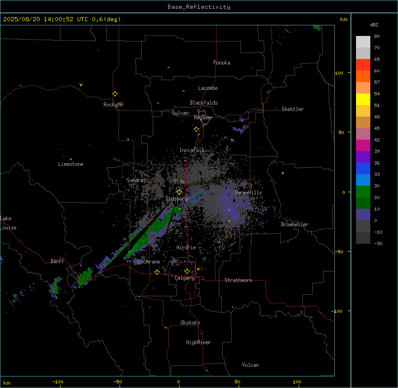The height and width of the screenshot is (388, 398).
Task: Click the yellow diamond marker inside Calgary
Action: click(187, 271)
